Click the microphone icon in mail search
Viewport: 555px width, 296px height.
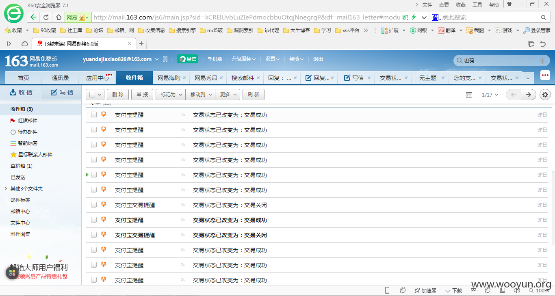click(542, 61)
